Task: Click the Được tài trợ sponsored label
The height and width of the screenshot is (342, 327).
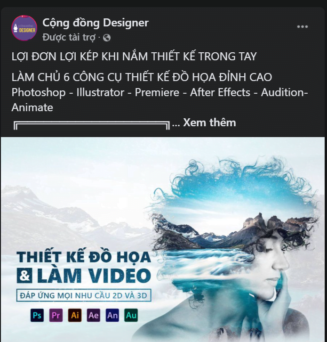Action: (69, 38)
